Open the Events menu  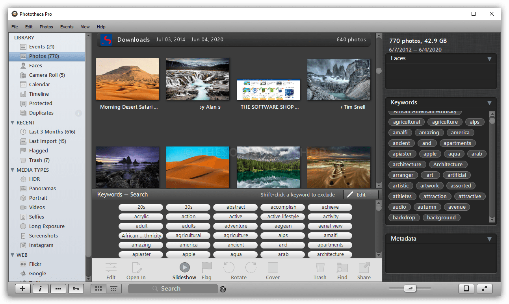point(67,27)
